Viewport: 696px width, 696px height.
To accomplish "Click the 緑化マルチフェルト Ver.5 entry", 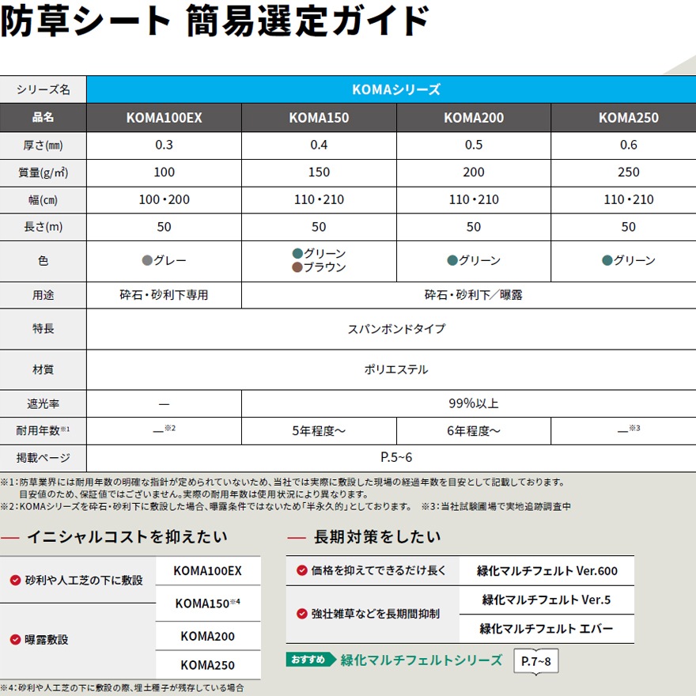I will (x=547, y=600).
